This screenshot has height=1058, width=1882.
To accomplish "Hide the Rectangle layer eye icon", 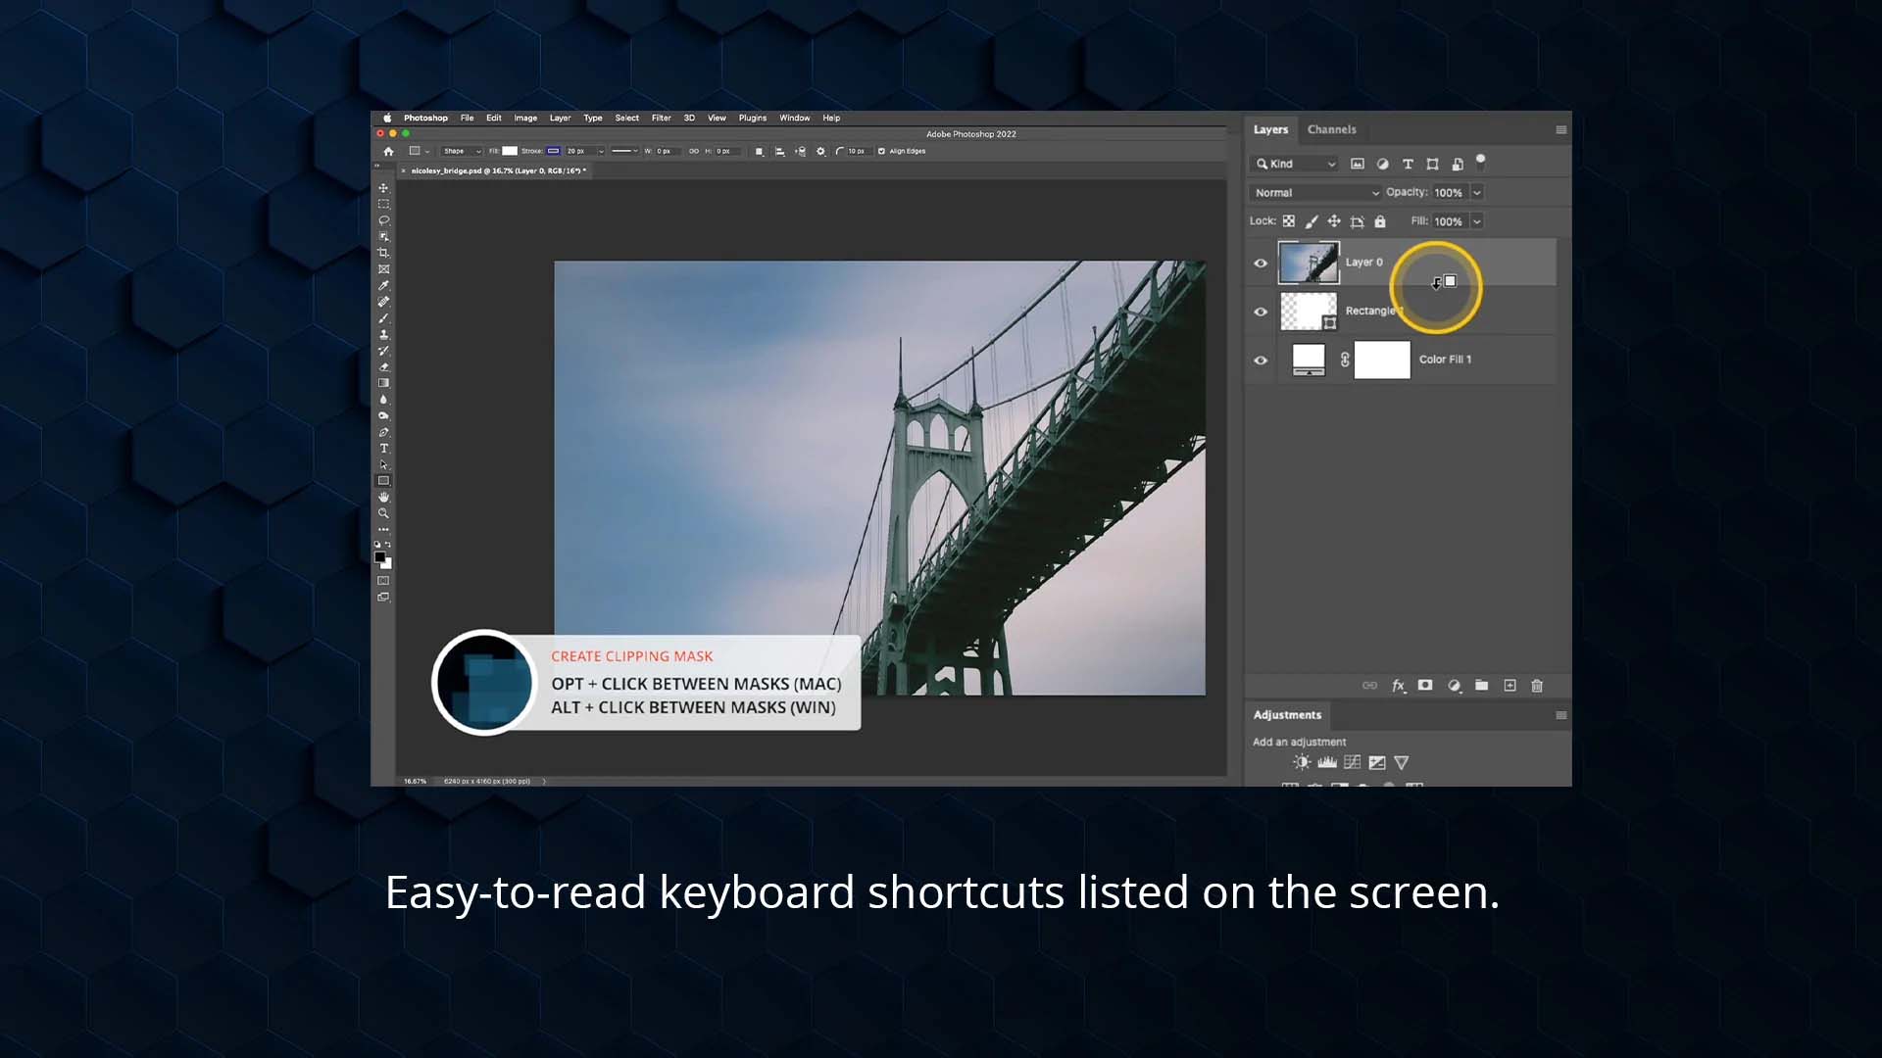I will coord(1261,312).
